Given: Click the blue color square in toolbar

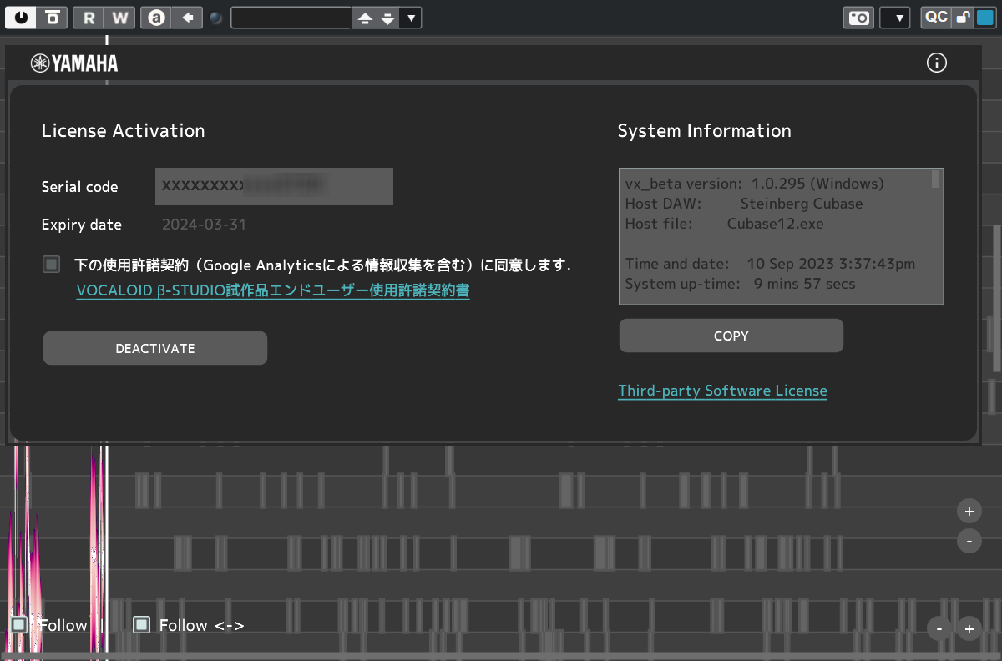Looking at the screenshot, I should [x=985, y=17].
